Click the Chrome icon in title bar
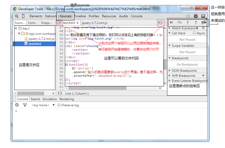Image resolution: width=225 pixels, height=148 pixels. (15, 9)
